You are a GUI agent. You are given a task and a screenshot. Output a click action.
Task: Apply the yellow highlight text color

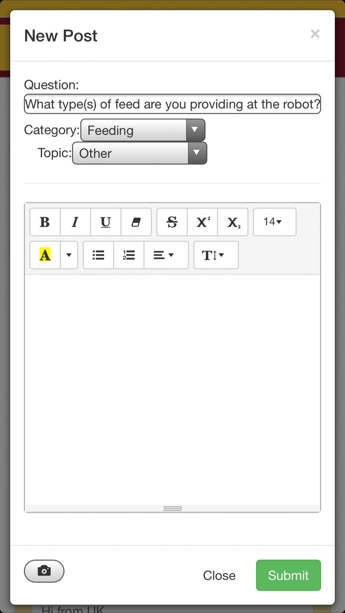45,255
